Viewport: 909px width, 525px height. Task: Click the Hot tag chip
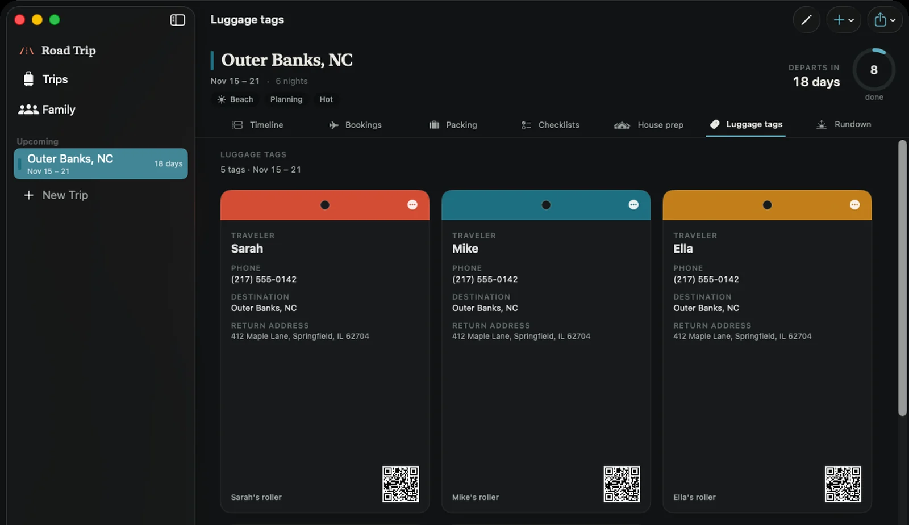click(x=326, y=99)
